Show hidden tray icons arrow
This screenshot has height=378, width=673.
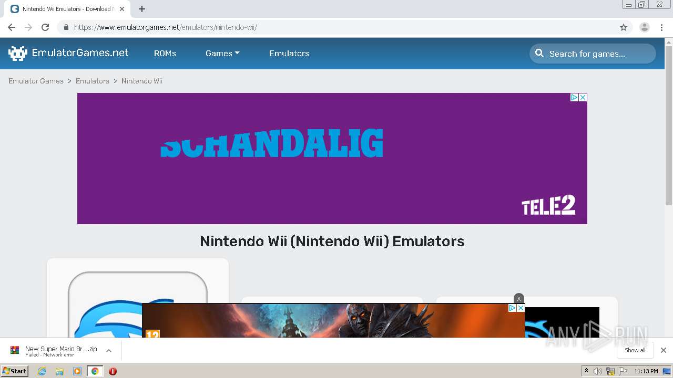tap(586, 371)
